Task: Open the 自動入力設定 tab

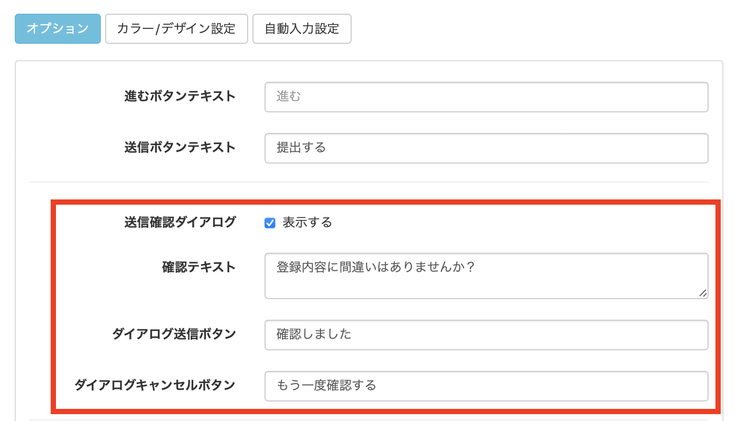Action: (301, 28)
